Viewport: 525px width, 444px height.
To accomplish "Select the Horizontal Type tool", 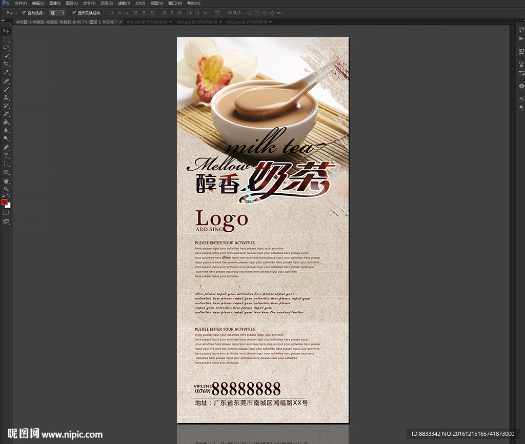I will click(x=6, y=155).
